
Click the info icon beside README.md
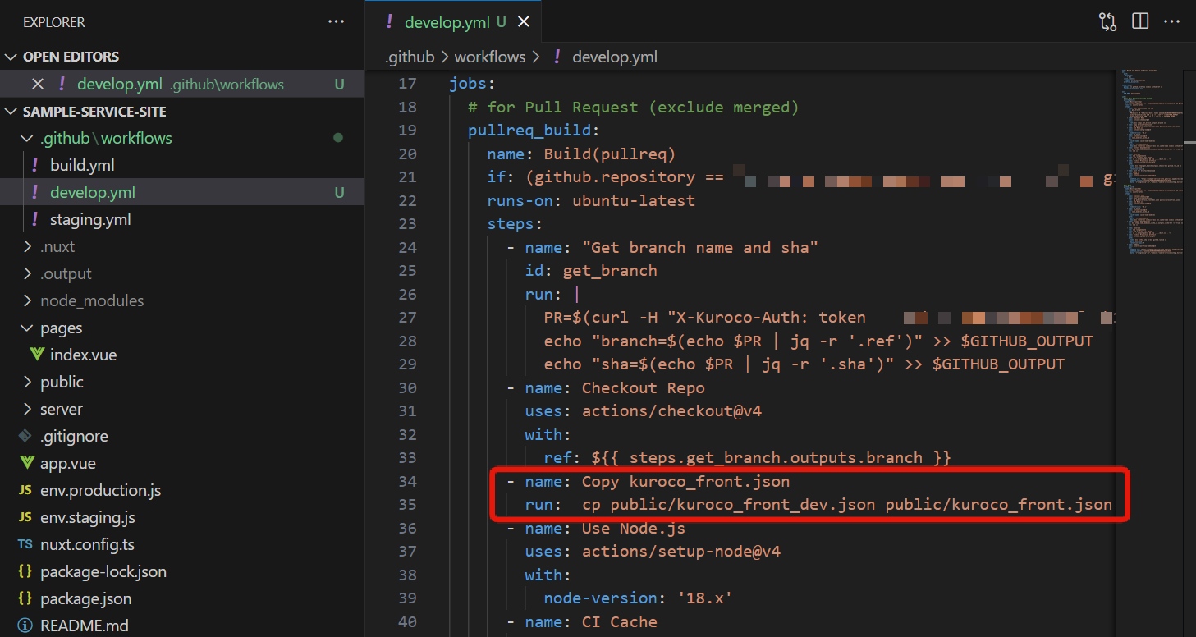coord(25,626)
